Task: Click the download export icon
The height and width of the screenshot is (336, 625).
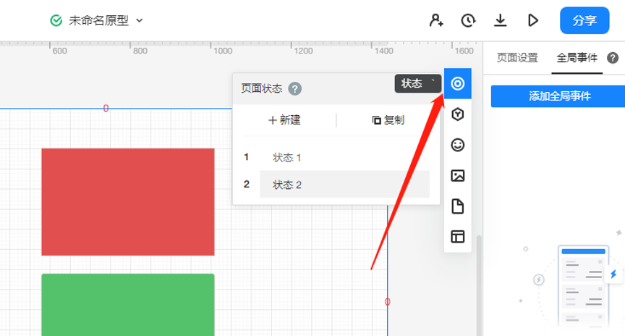Action: coord(500,20)
